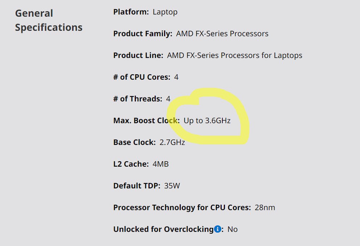Click the L2 Cache label
This screenshot has height=246, width=360.
(x=131, y=164)
